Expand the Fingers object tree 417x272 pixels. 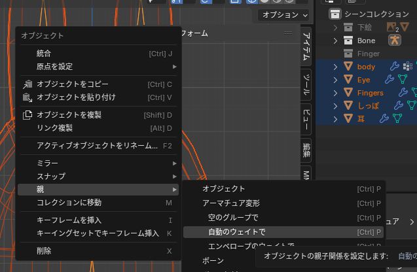click(335, 93)
